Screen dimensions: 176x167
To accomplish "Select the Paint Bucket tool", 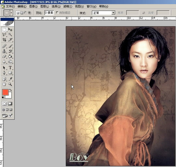I will [x=10, y=56].
